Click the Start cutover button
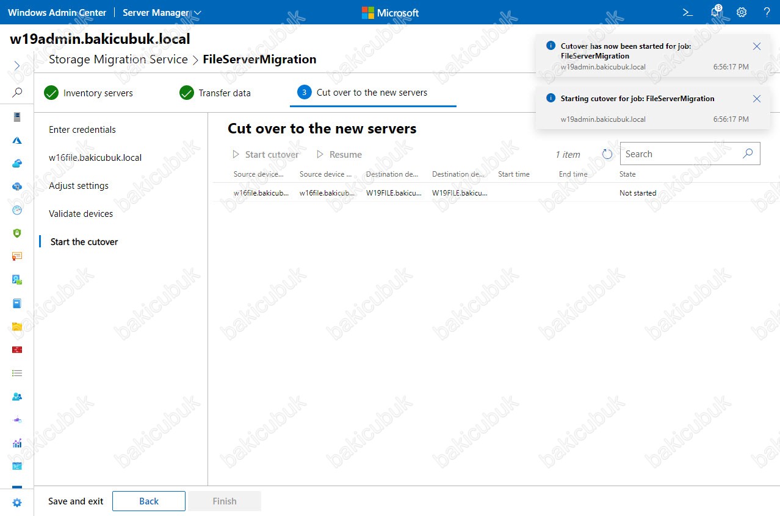This screenshot has height=516, width=780. pyautogui.click(x=265, y=155)
